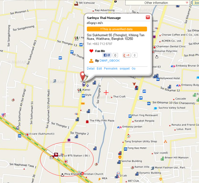Click the Go link in popup
This screenshot has width=199, height=183.
(x=133, y=69)
